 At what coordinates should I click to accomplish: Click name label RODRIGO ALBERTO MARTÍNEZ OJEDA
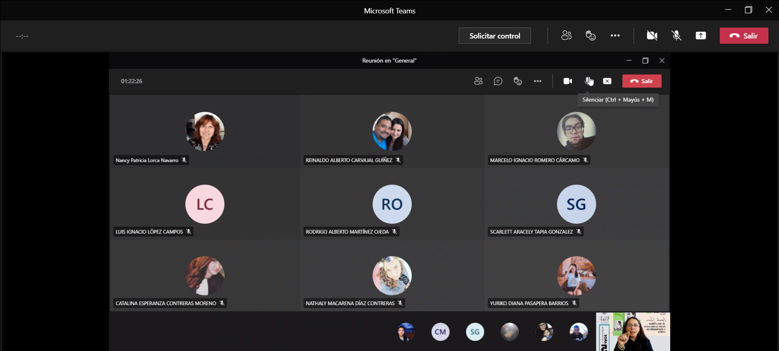[x=347, y=232]
